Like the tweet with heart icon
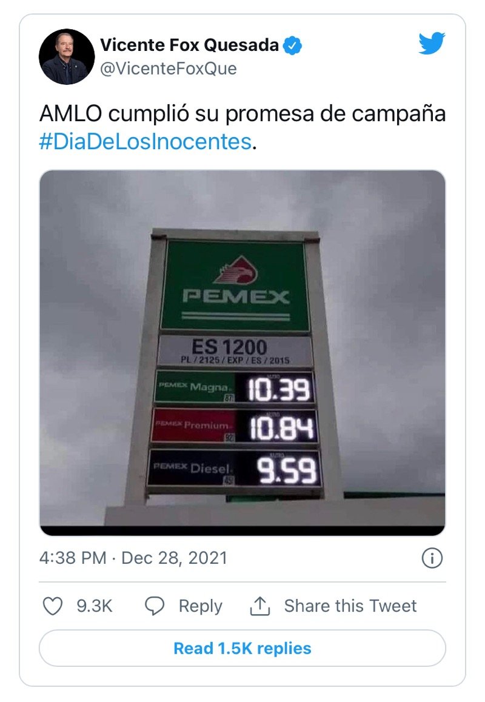 [x=52, y=606]
